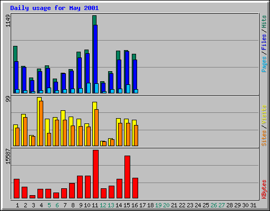Click the green Hits legend label

(264, 22)
